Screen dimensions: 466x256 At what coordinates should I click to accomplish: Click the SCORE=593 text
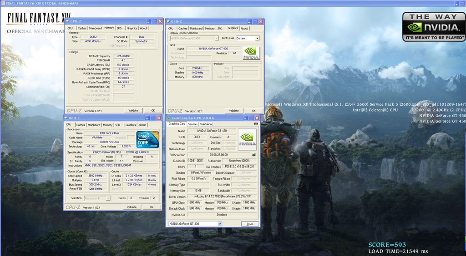[387, 245]
